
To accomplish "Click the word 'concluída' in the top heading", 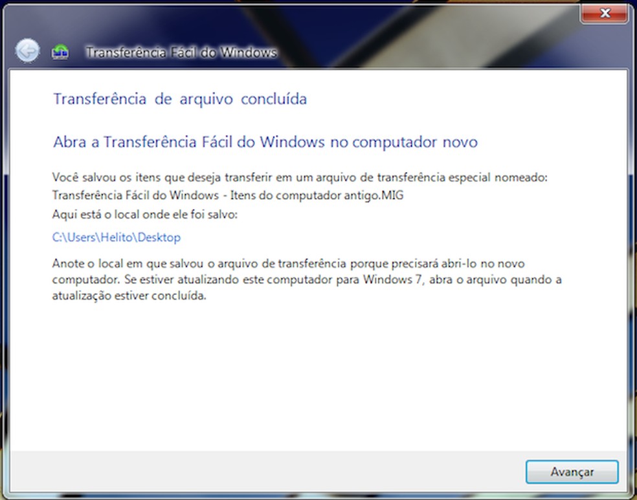I will pyautogui.click(x=274, y=98).
